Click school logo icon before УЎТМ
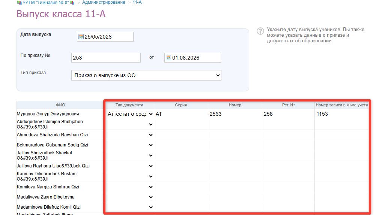Viewport: 376px width, 215px height. [x=19, y=3]
